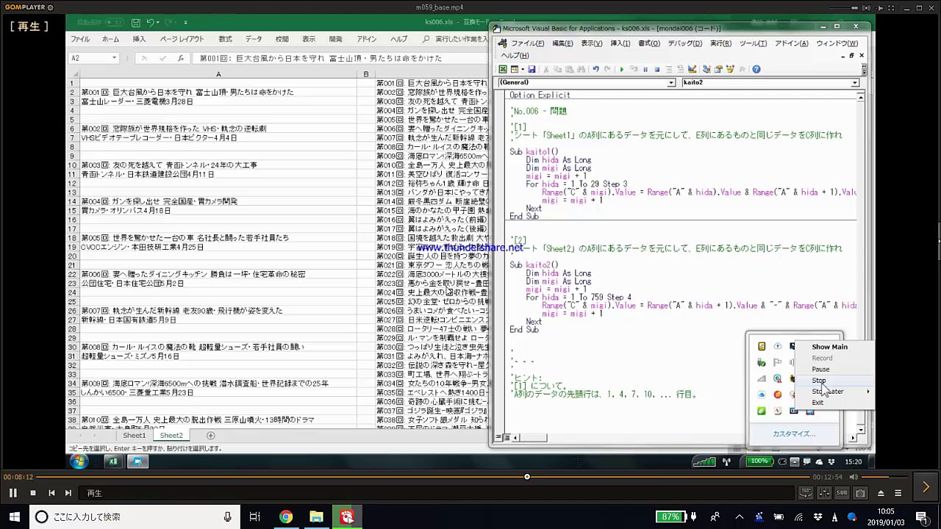The image size is (941, 529).
Task: Click the GOM Player screenshot camera icon
Action: point(860,493)
